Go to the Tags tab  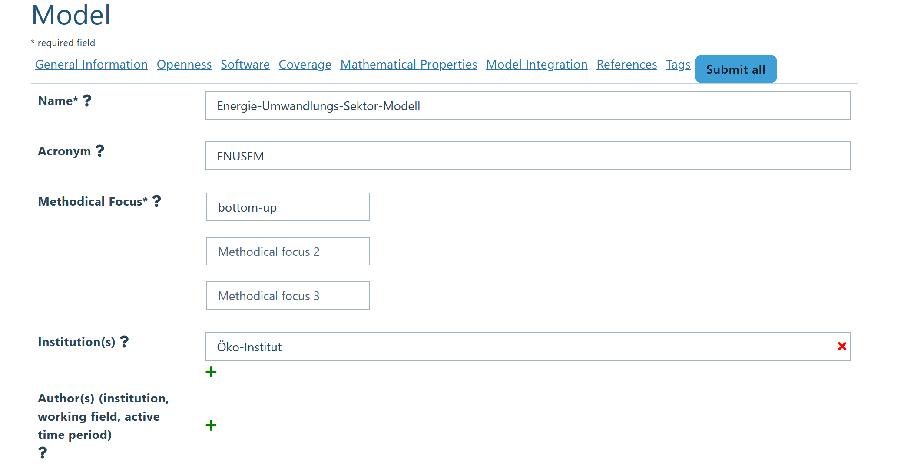(678, 64)
